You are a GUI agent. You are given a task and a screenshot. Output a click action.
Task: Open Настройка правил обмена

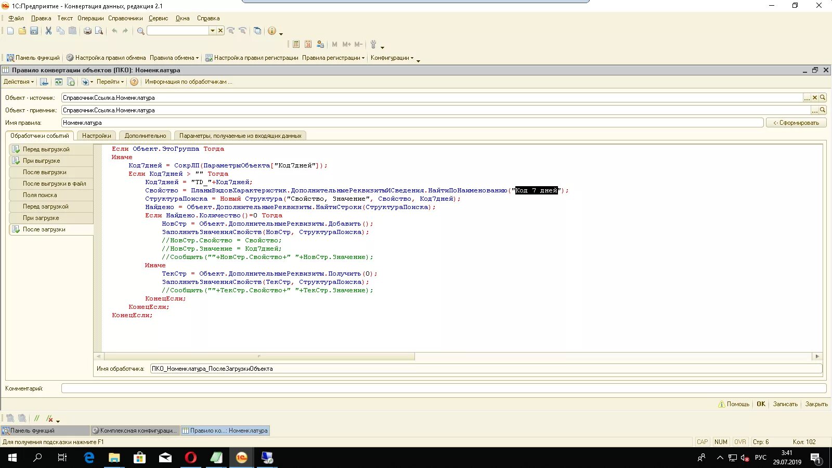point(106,58)
